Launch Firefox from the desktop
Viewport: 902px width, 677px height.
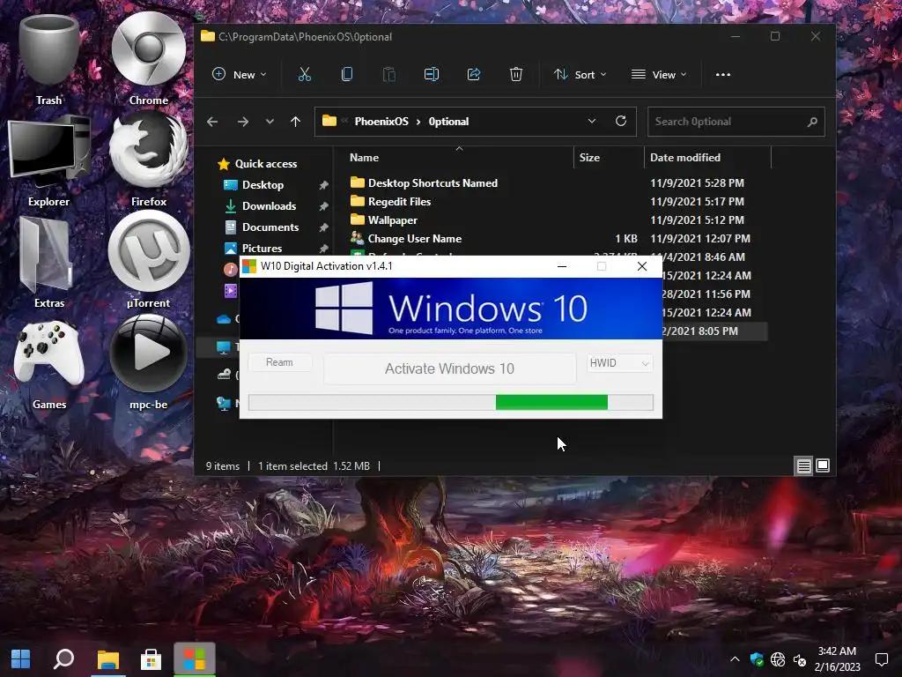(x=148, y=160)
